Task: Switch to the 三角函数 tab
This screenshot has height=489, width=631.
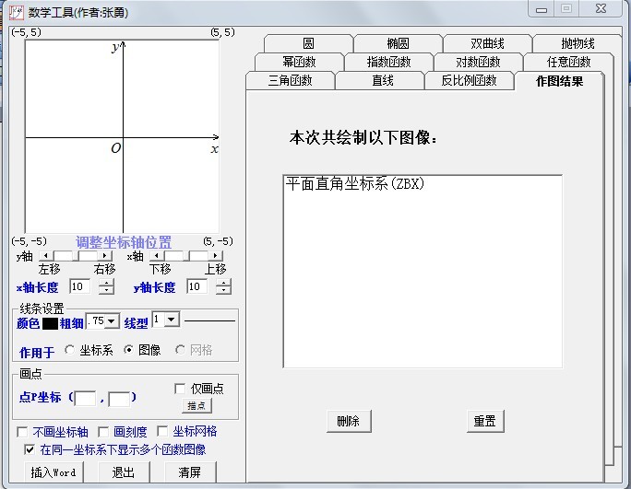Action: pos(290,81)
